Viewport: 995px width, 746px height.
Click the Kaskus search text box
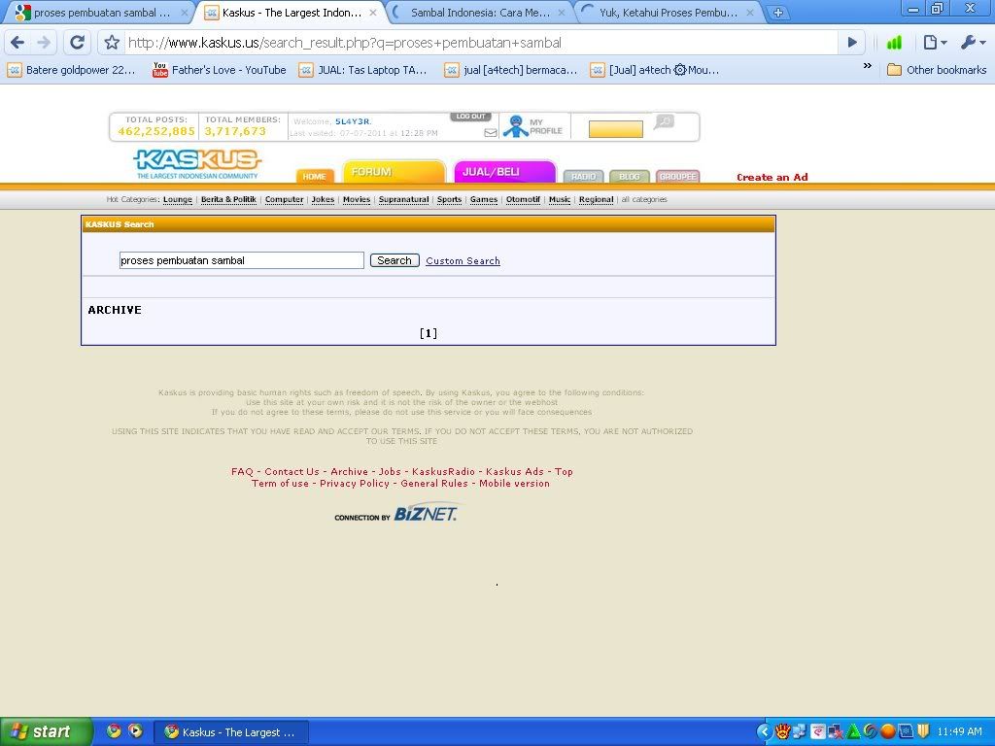(x=242, y=260)
